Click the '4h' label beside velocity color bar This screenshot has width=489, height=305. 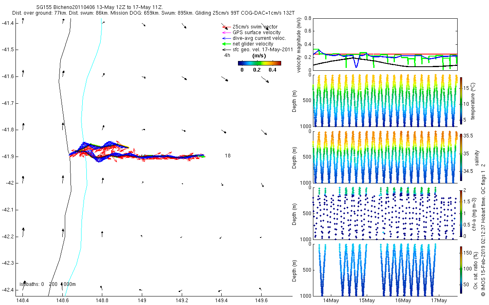pyautogui.click(x=227, y=56)
